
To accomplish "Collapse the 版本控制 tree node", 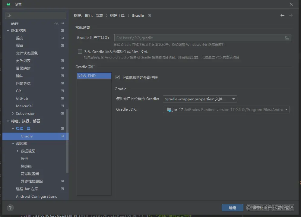I will 8,30.
